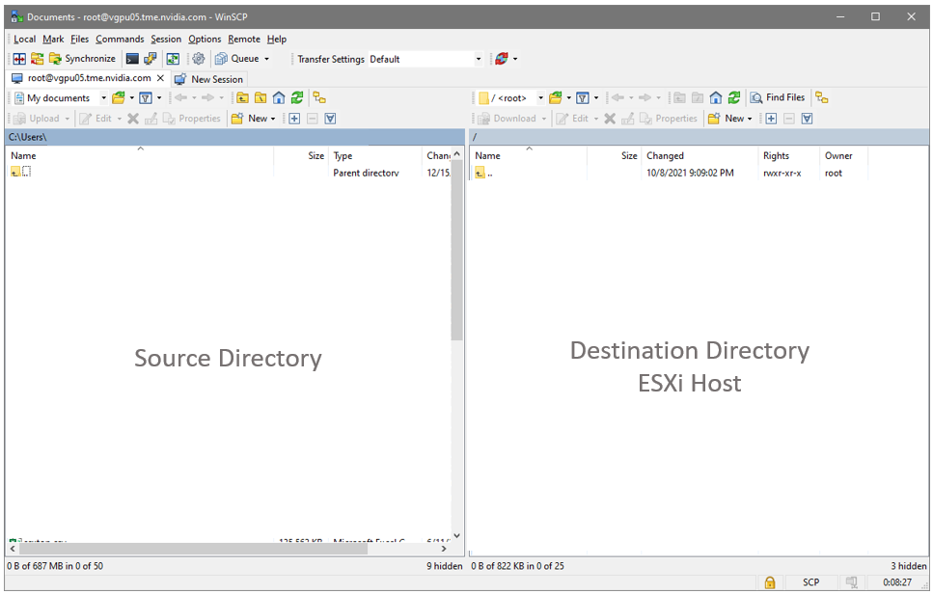Screen dimensions: 933x594
Task: Open the Commands menu
Action: 120,40
